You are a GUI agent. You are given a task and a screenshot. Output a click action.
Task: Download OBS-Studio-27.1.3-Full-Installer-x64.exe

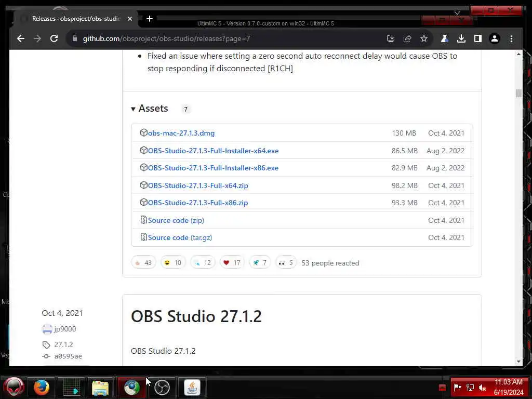213,151
